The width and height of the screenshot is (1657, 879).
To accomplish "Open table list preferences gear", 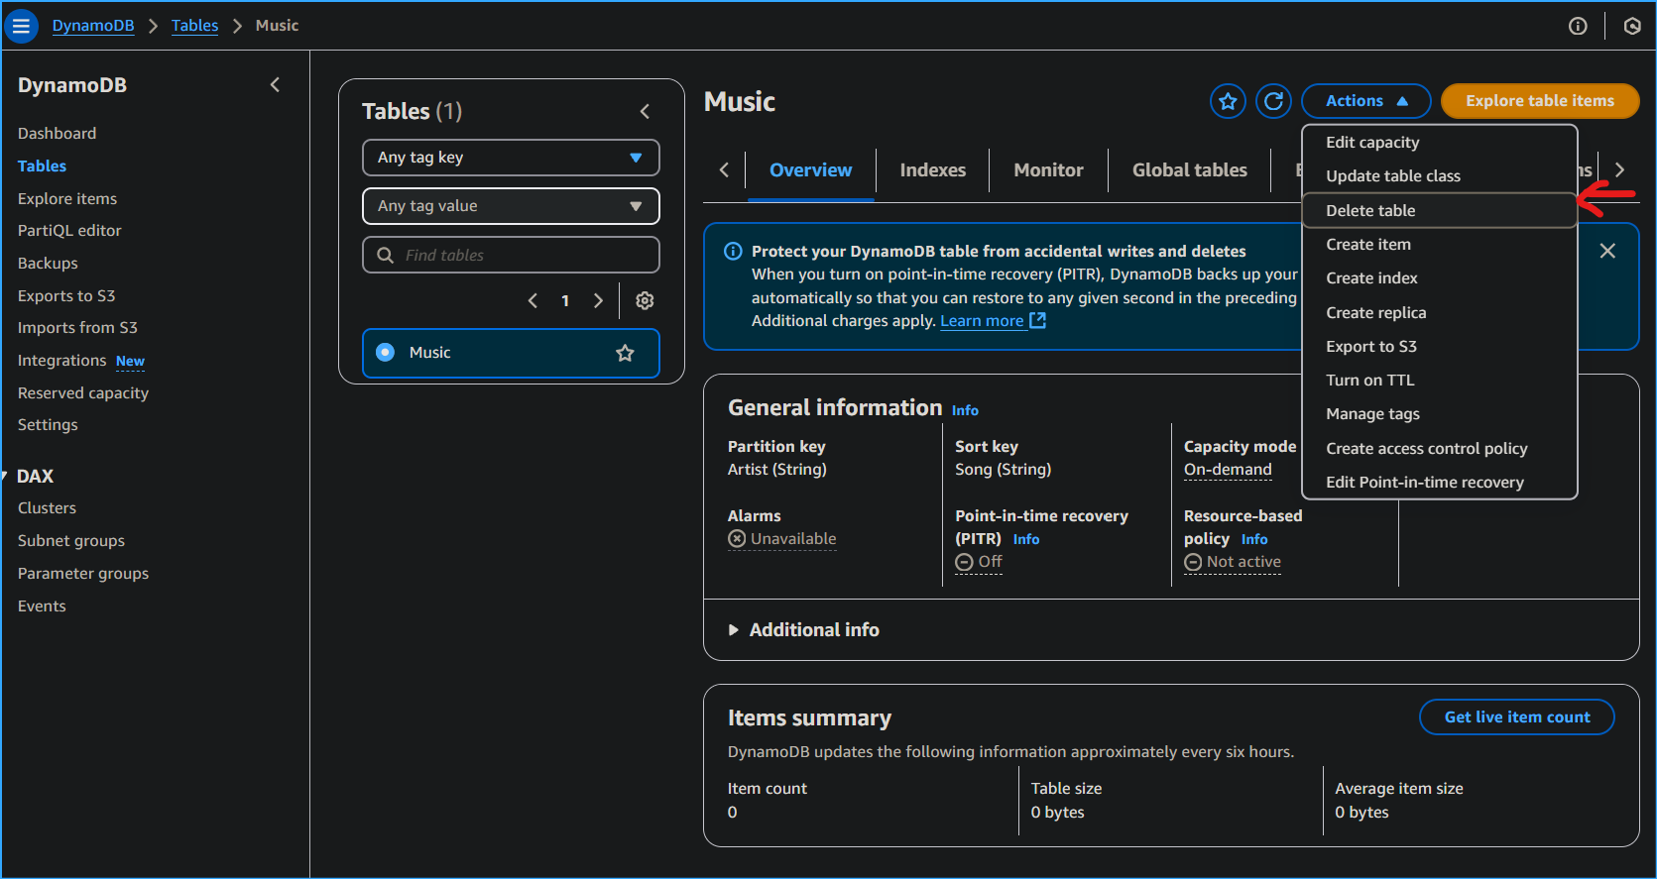I will point(645,300).
